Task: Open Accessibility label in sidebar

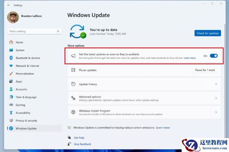Action: click(x=23, y=113)
